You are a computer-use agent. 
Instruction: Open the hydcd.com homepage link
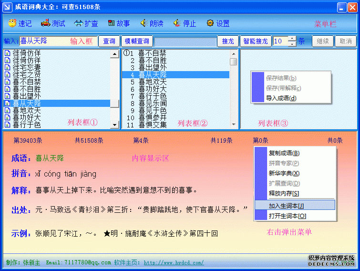click(x=174, y=262)
